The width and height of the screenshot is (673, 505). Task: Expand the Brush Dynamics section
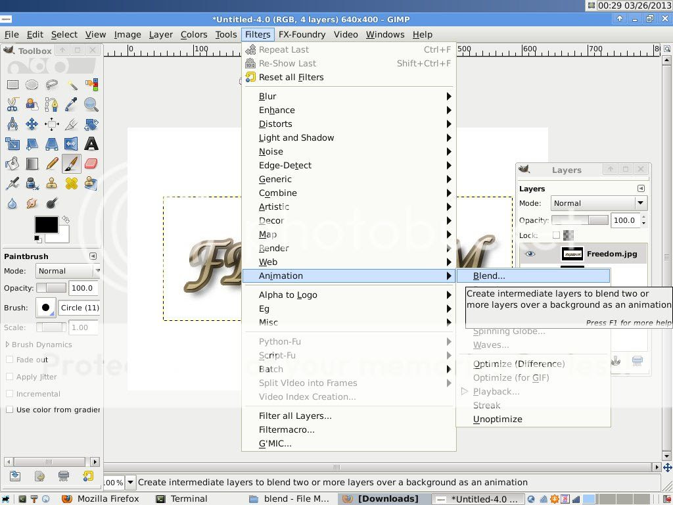[8, 345]
